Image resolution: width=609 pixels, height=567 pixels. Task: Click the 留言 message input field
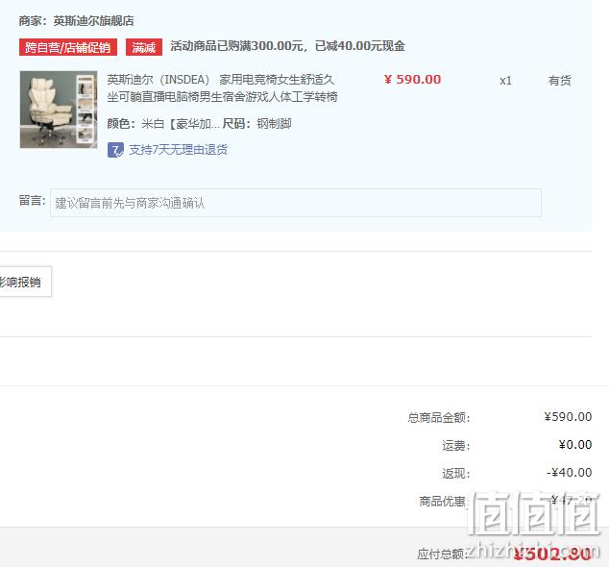pyautogui.click(x=296, y=203)
